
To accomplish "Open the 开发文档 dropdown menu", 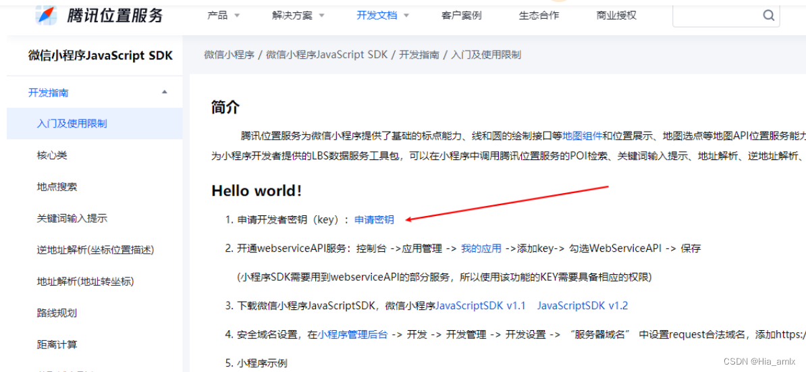I will click(383, 16).
